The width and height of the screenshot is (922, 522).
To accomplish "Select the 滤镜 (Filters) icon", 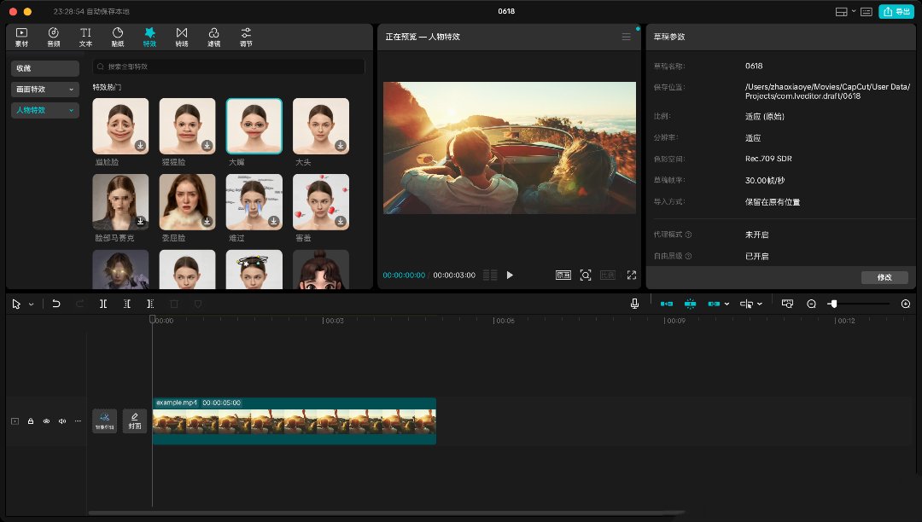I will coord(213,36).
